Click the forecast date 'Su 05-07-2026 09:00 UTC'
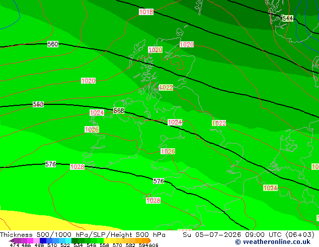This screenshot has height=247, width=319. pyautogui.click(x=232, y=234)
